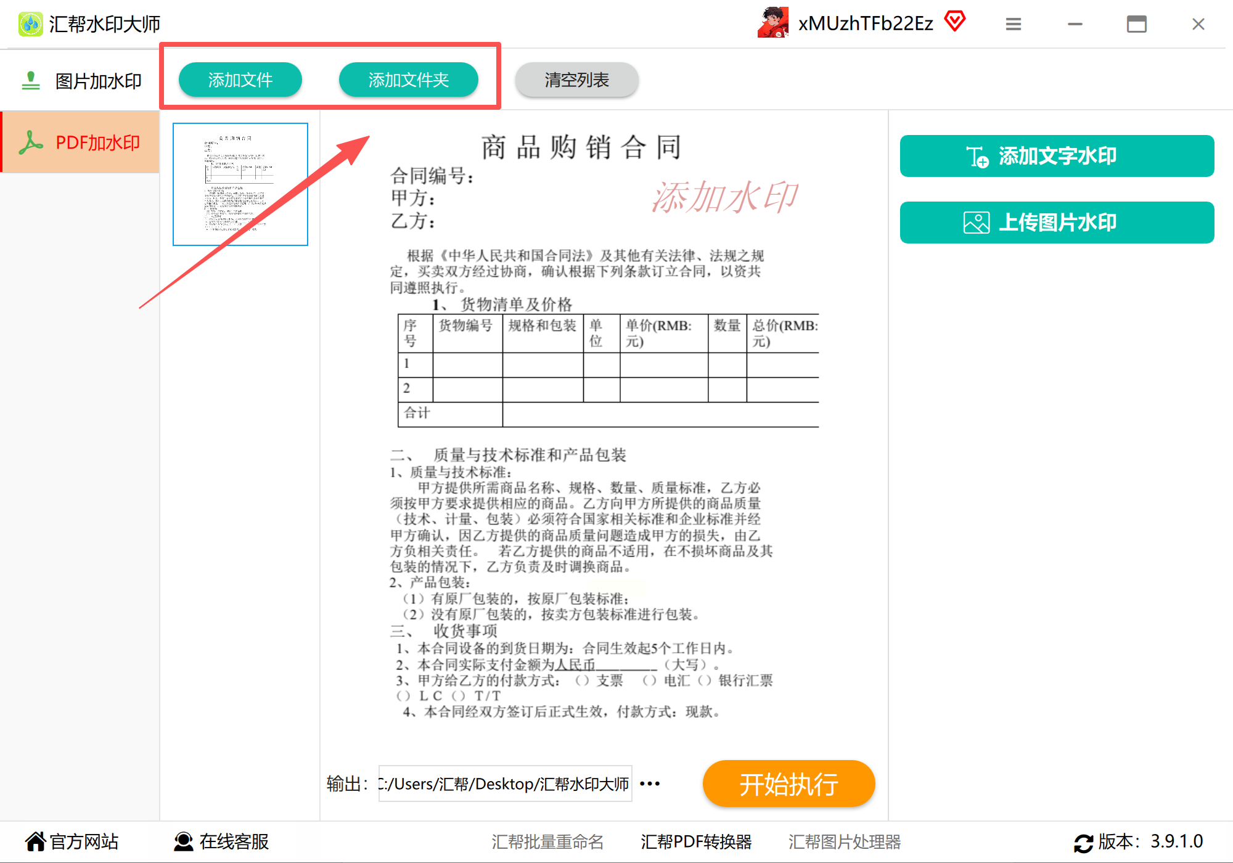Image resolution: width=1233 pixels, height=863 pixels.
Task: Click 添加文字水印 button
Action: pos(1057,156)
